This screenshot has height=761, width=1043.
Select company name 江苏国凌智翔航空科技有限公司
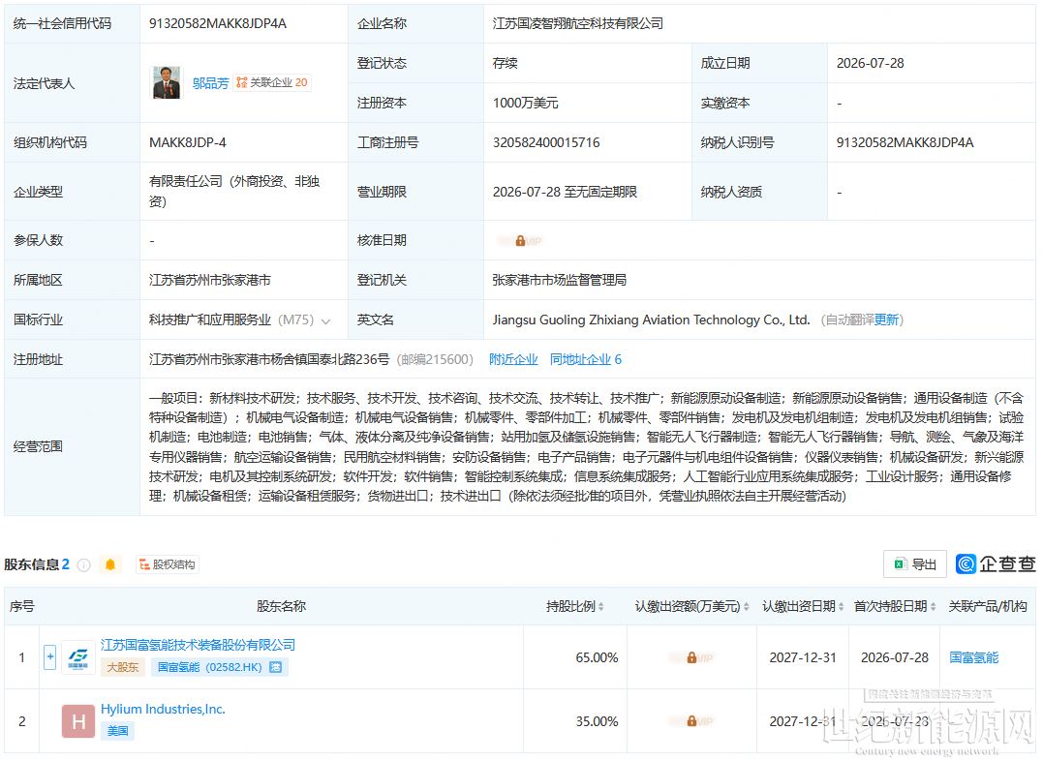tap(577, 24)
